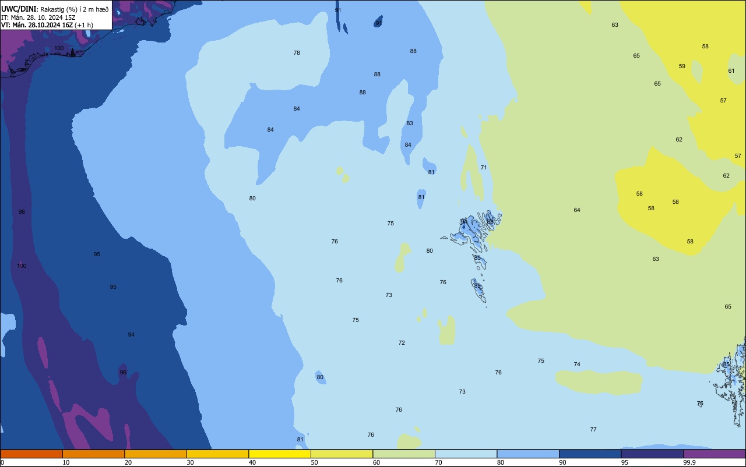
Task: Click the "77" humidity value on the map
Action: point(593,430)
